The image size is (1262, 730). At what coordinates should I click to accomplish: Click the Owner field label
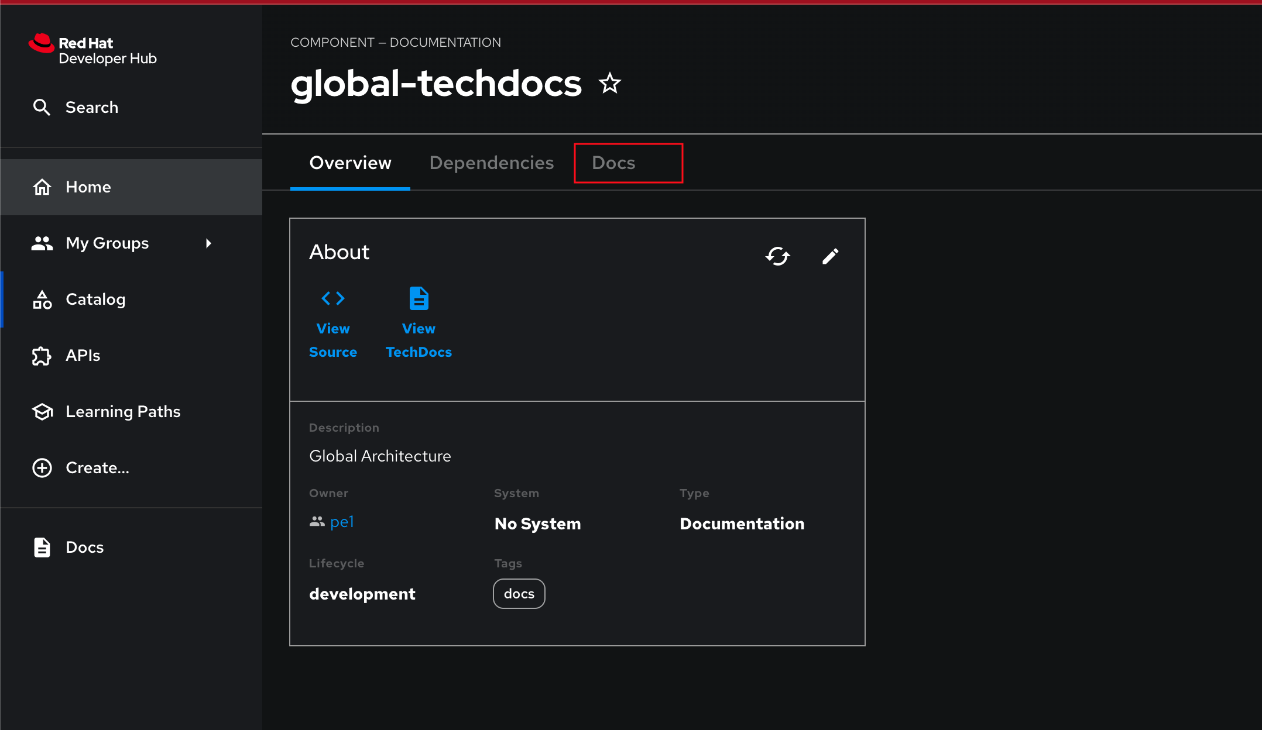pyautogui.click(x=328, y=493)
